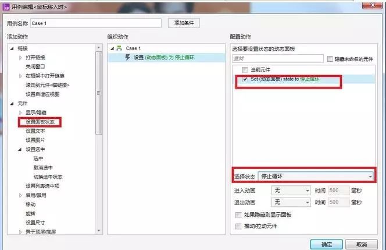
Task: Click the 退出动画 时间 field
Action: click(339, 202)
